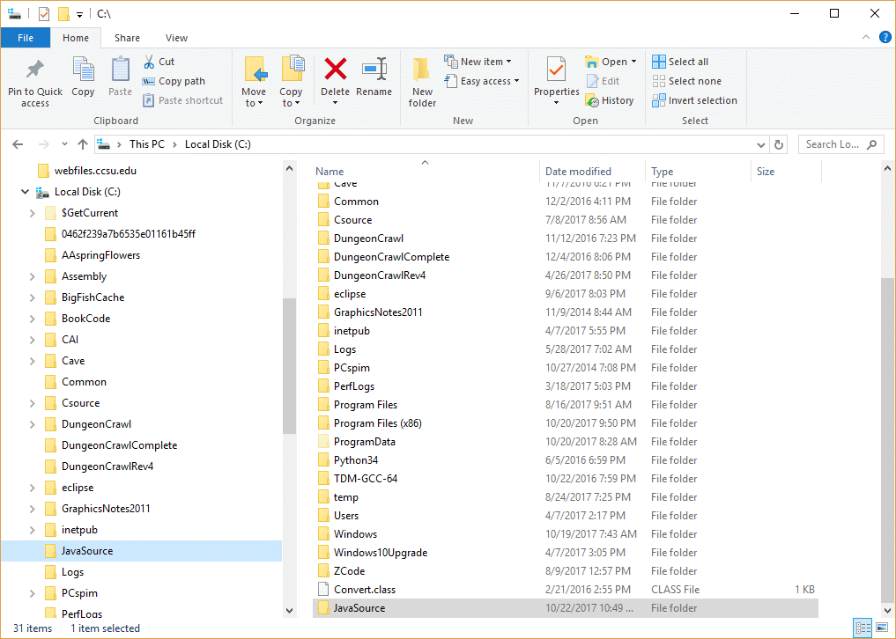The width and height of the screenshot is (896, 639).
Task: Switch to details view layout
Action: pos(863,628)
